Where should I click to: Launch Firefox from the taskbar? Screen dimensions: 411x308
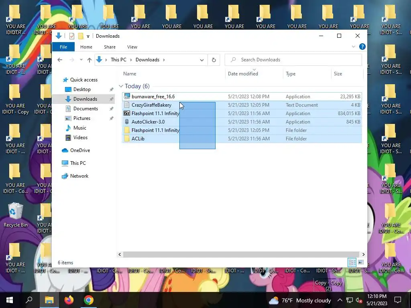click(x=69, y=300)
